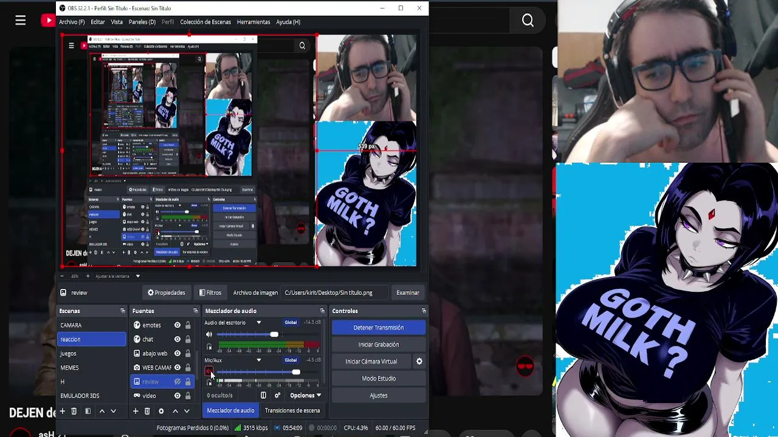Toggle visibility of chat source
Viewport: 778px width, 437px height.
177,339
